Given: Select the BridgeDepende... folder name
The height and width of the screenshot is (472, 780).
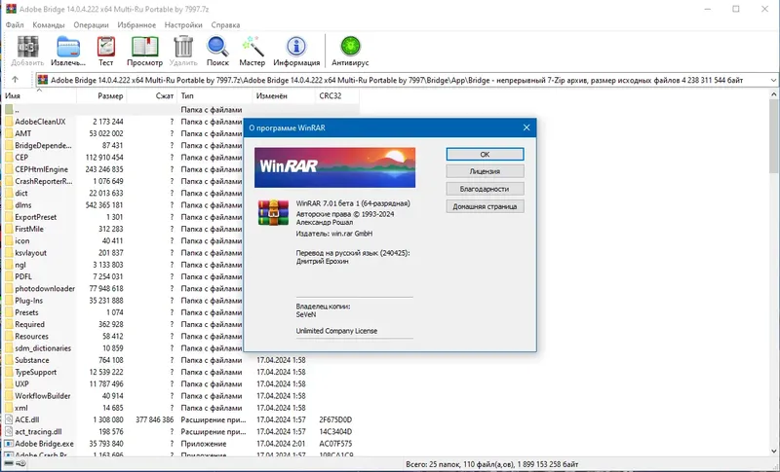Looking at the screenshot, I should pyautogui.click(x=43, y=145).
